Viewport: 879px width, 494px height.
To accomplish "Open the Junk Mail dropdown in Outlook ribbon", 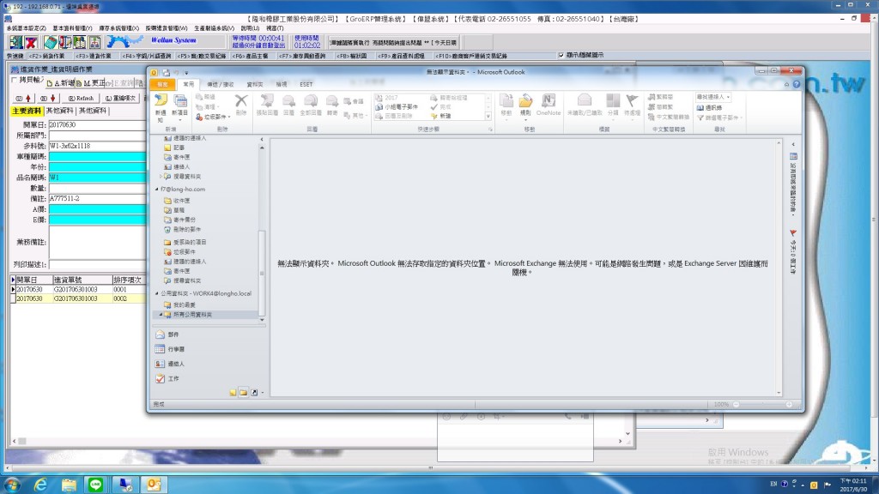I will [213, 117].
